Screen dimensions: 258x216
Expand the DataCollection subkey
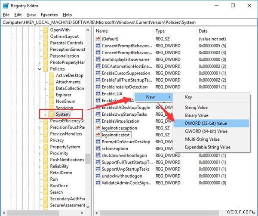(x=45, y=89)
